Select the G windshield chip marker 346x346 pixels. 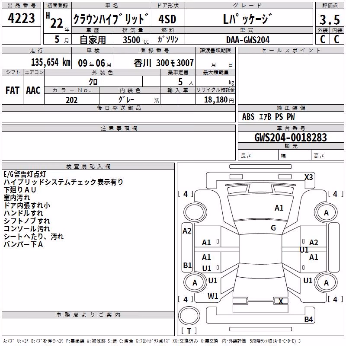(x=273, y=228)
